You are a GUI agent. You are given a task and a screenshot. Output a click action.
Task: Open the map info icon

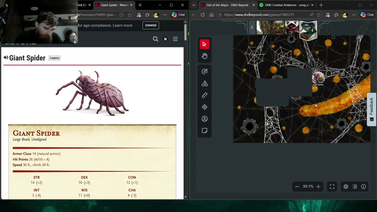[x=363, y=186]
